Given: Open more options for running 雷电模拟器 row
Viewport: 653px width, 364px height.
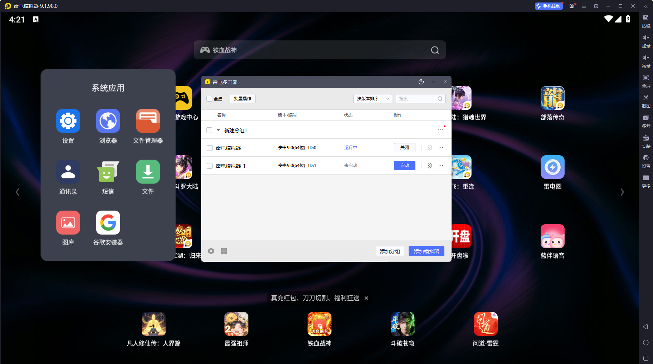Looking at the screenshot, I should click(x=441, y=148).
